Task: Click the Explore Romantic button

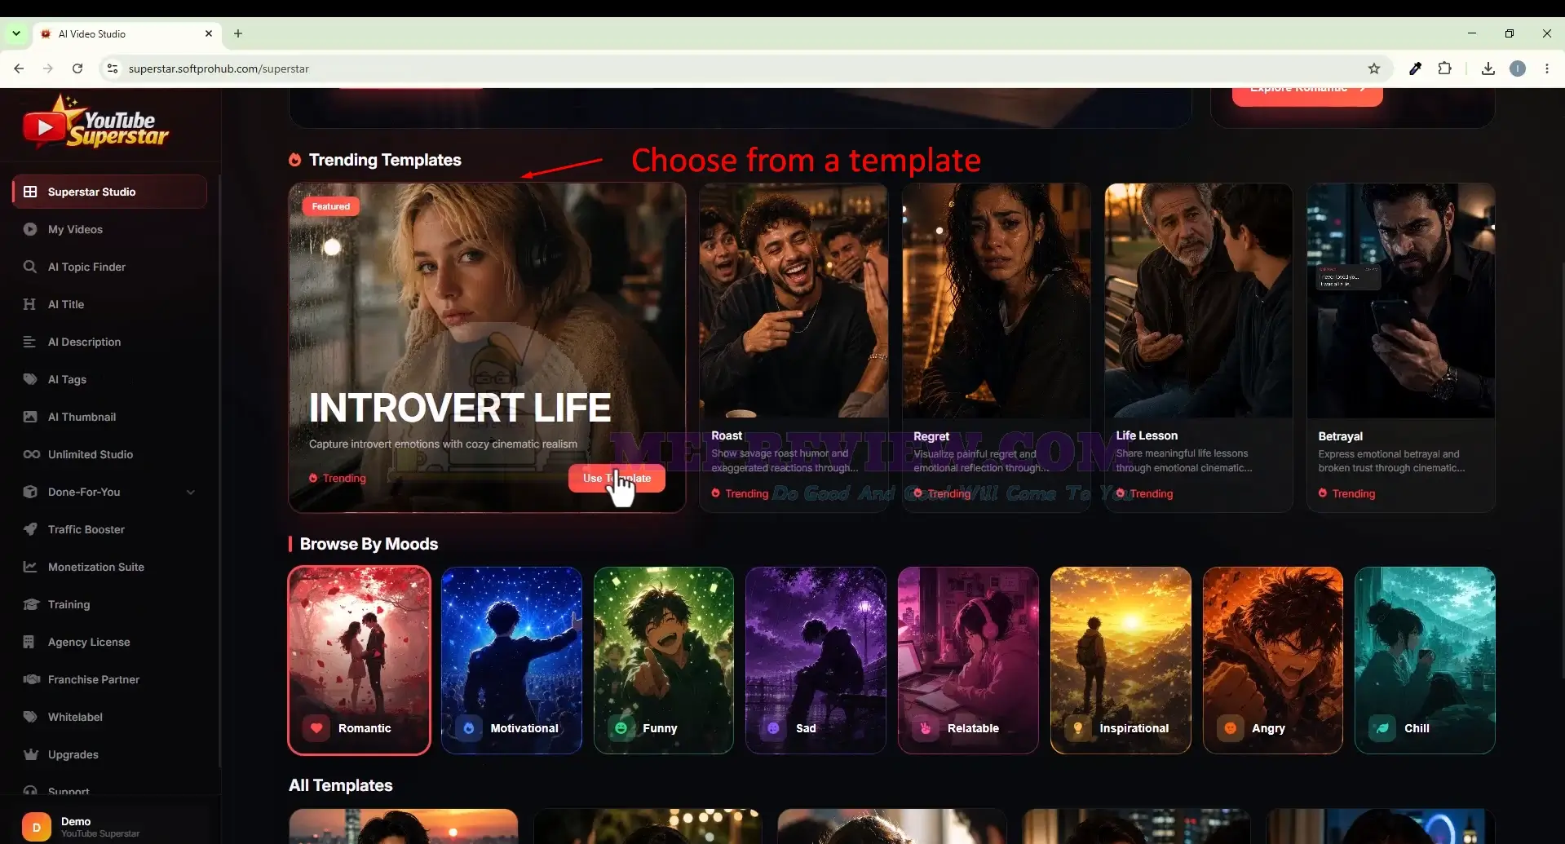Action: (x=1306, y=92)
